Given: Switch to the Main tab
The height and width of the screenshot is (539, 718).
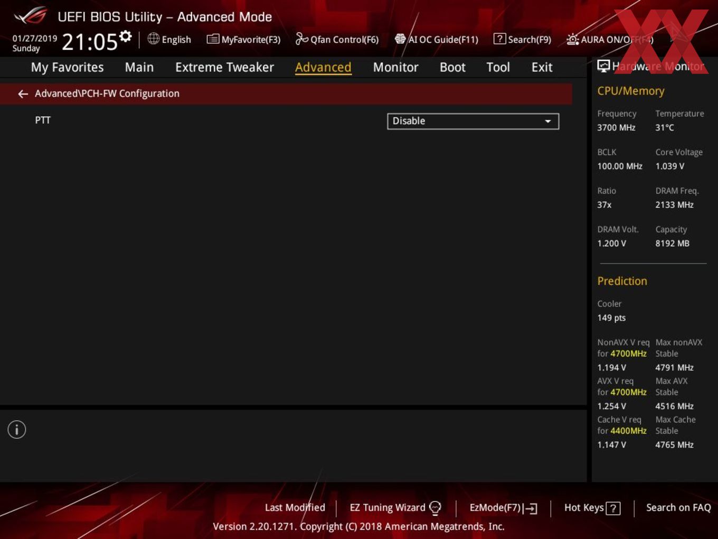Looking at the screenshot, I should pos(139,67).
